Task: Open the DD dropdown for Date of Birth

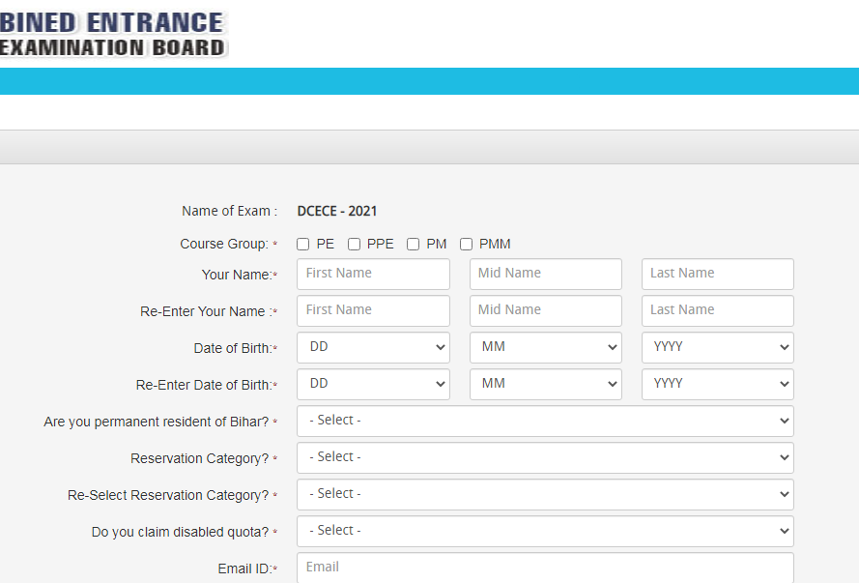Action: [373, 347]
